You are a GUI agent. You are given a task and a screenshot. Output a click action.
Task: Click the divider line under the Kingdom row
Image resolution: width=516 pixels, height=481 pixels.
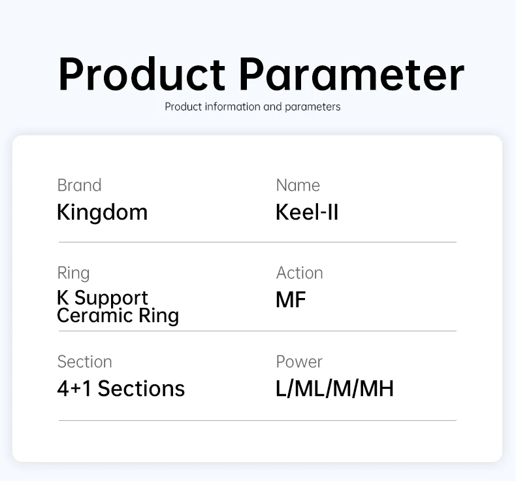[x=257, y=242]
